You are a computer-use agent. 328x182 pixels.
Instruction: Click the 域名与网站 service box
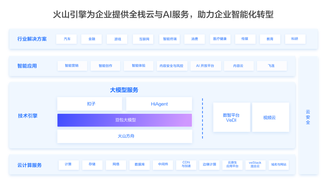coord(278,165)
